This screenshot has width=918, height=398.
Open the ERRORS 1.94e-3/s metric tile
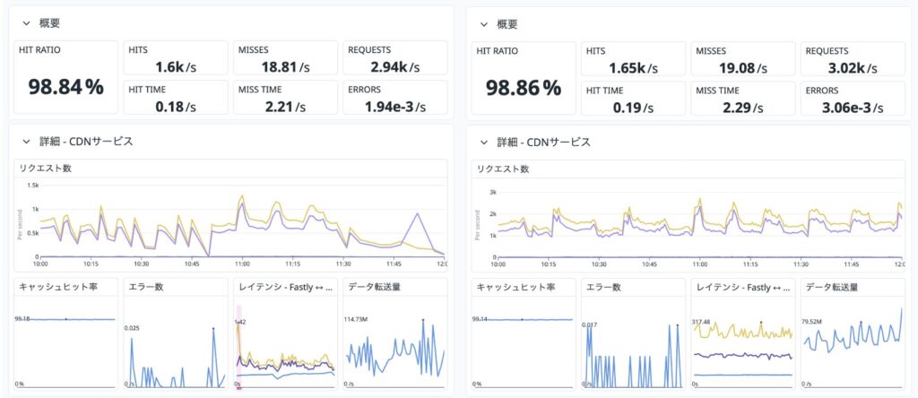[x=394, y=98]
